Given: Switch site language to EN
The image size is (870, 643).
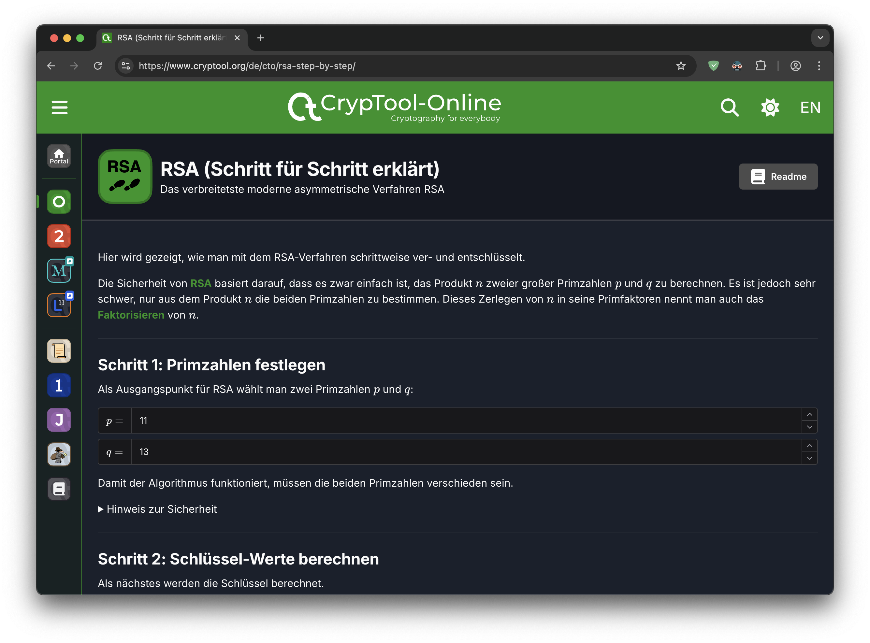Looking at the screenshot, I should pos(810,107).
